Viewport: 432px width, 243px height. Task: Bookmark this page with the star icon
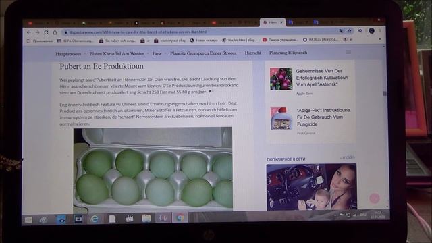coord(350,31)
